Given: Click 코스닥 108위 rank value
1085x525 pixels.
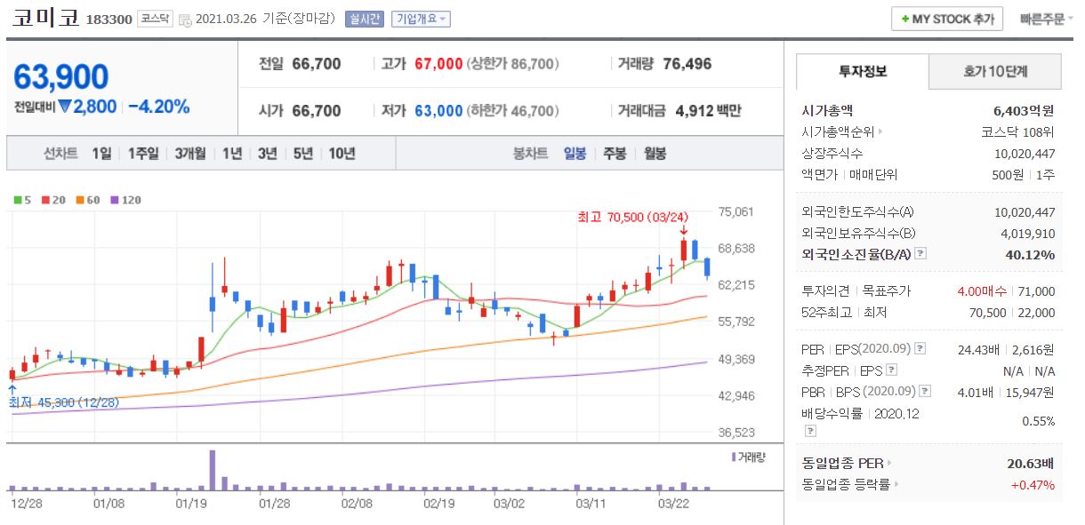Looking at the screenshot, I should (x=1017, y=131).
